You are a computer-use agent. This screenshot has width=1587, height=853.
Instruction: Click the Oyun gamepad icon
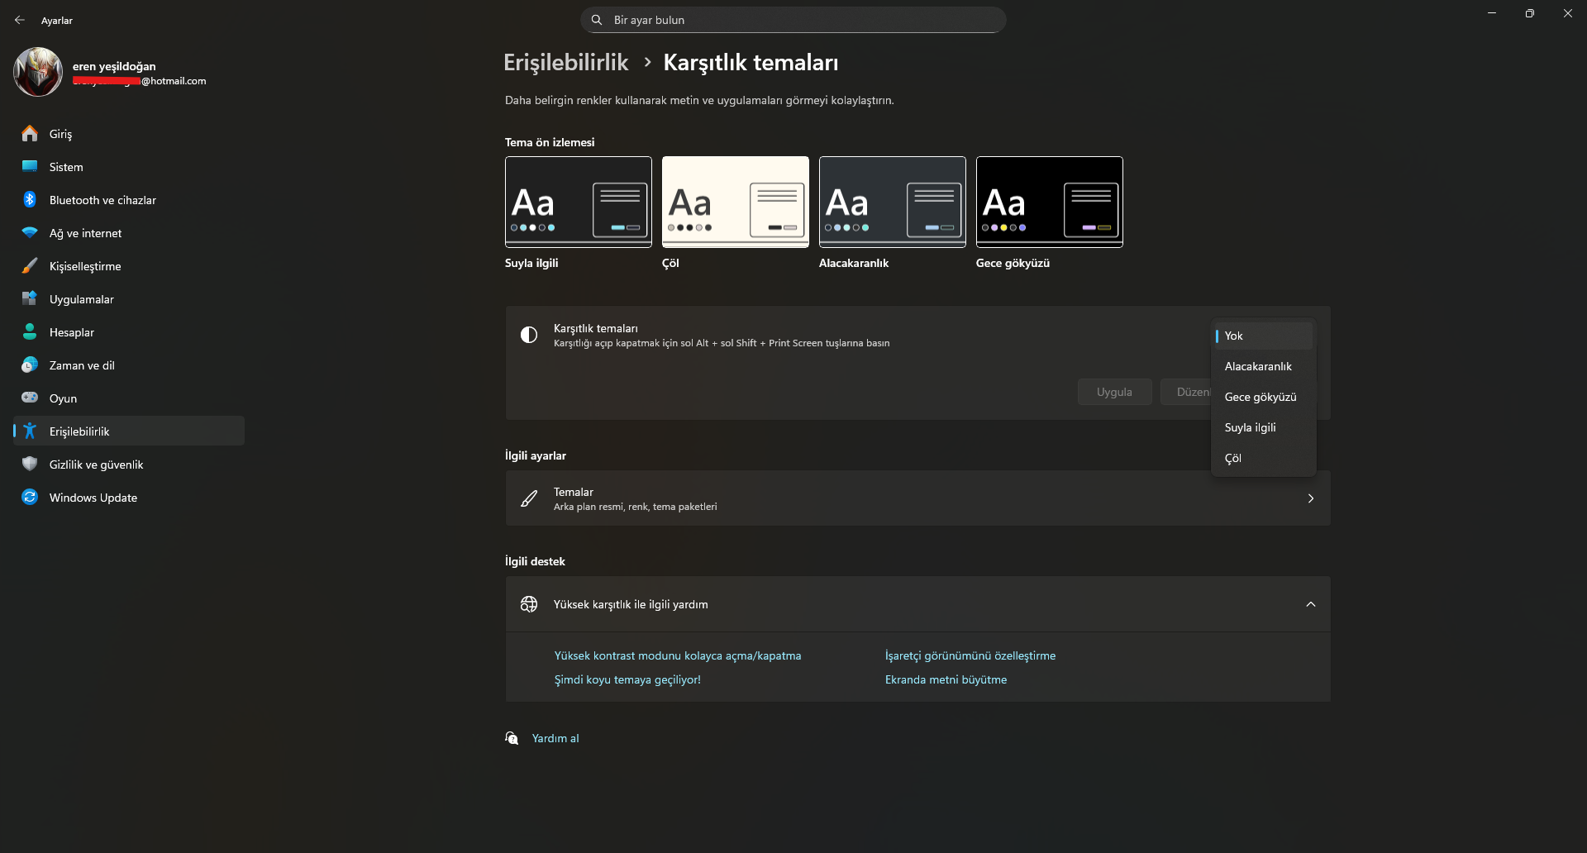point(30,398)
